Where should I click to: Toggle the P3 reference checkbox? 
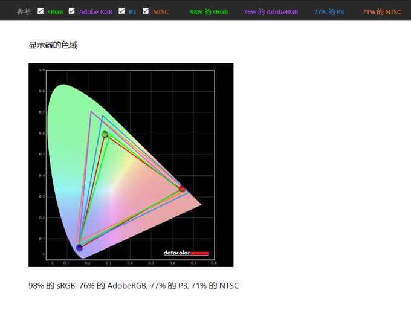(x=121, y=11)
